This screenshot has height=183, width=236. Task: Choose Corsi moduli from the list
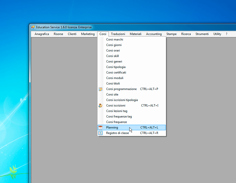point(132,78)
